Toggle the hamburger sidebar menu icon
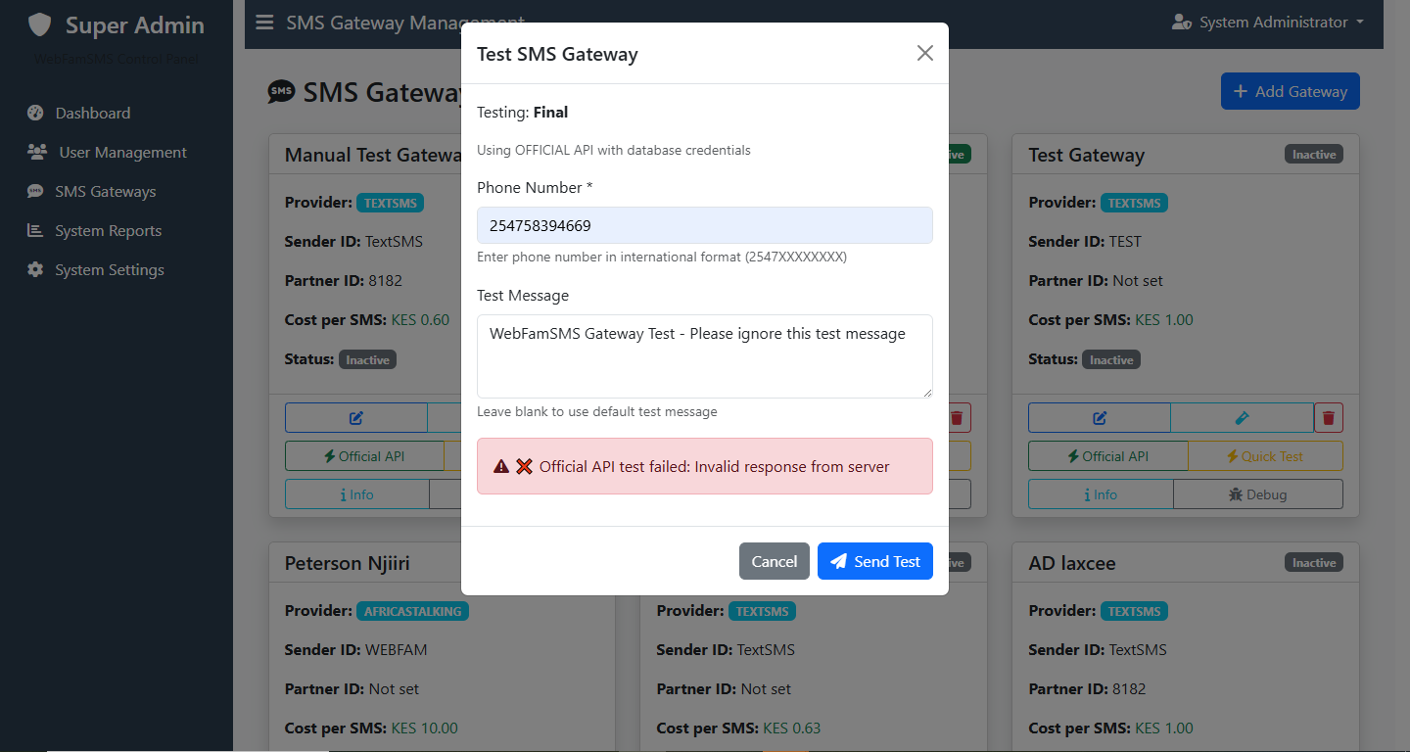Viewport: 1410px width, 752px height. pyautogui.click(x=264, y=23)
